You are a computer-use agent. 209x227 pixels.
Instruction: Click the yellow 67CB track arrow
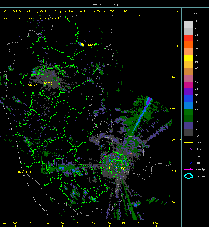click(x=188, y=143)
